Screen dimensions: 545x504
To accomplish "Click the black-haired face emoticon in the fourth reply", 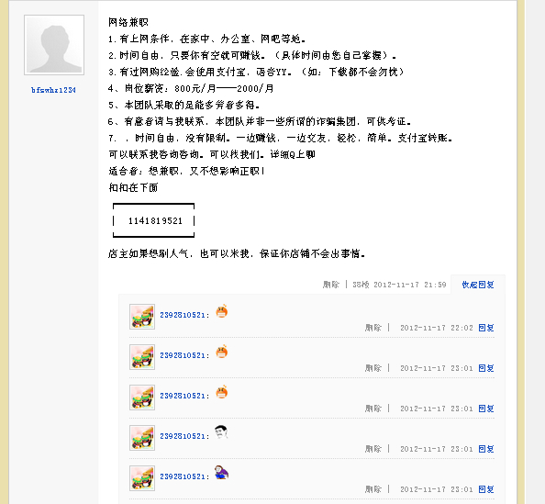I will (x=221, y=432).
